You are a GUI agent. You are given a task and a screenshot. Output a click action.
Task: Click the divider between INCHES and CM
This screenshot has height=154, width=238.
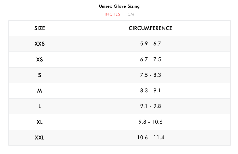(124, 14)
